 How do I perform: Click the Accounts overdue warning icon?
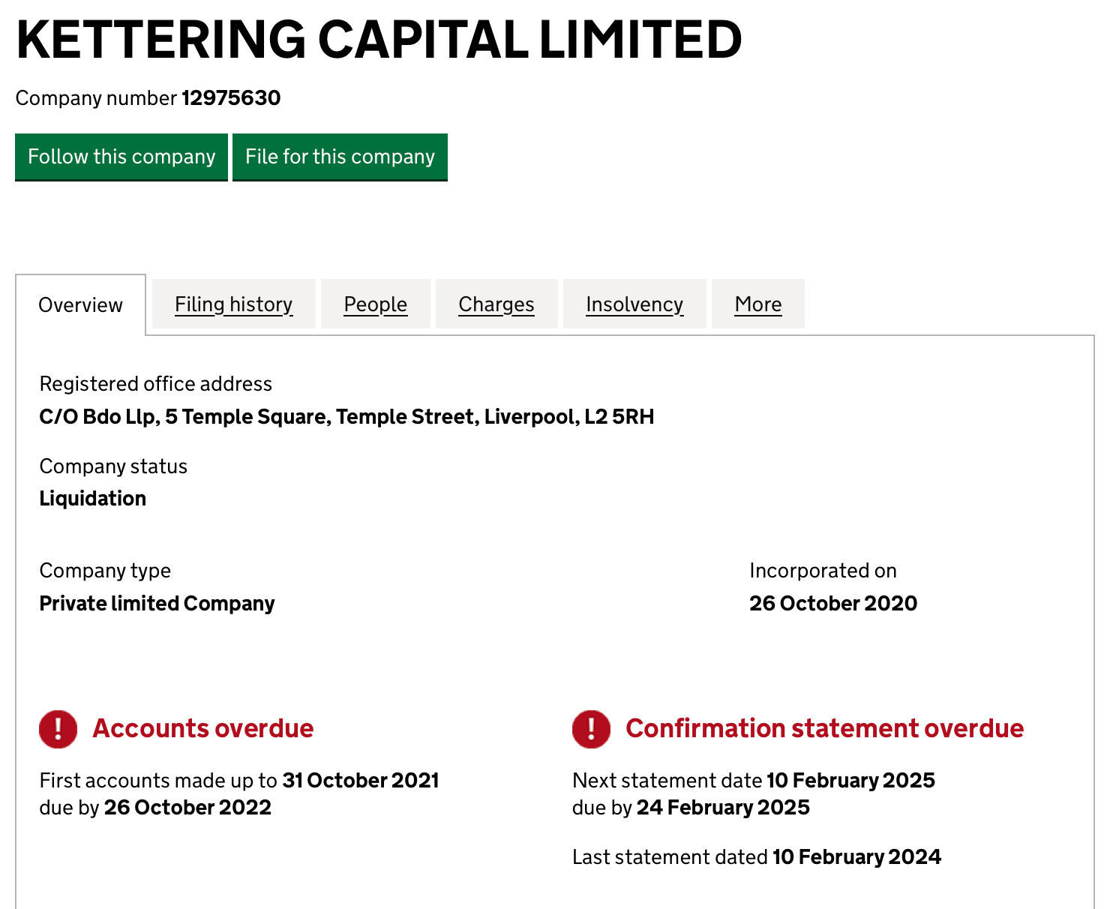click(58, 729)
